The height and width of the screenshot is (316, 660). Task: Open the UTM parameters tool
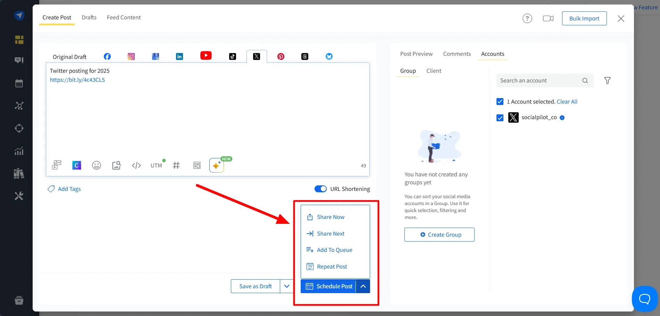pos(156,165)
